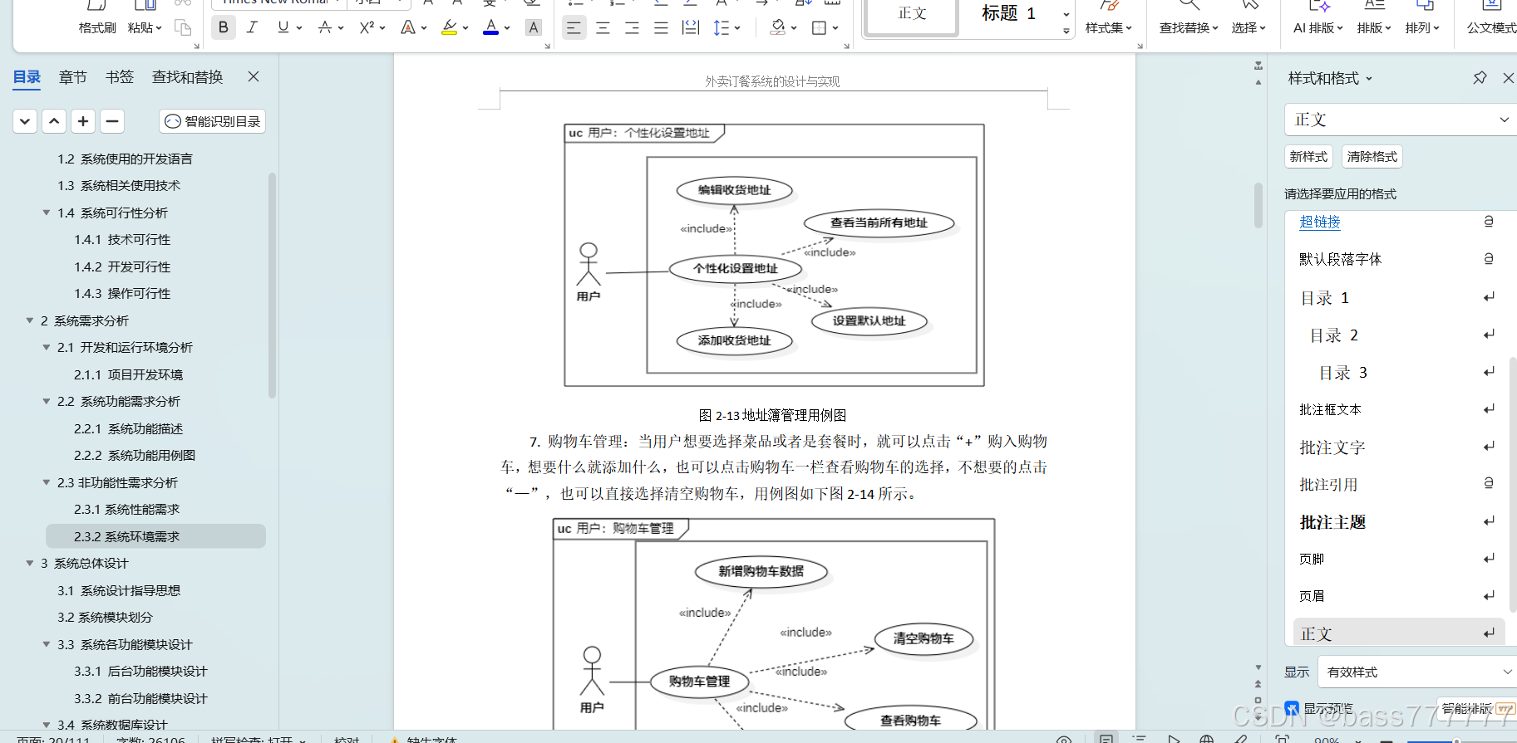The image size is (1517, 743).
Task: Apply superscript X² formatting
Action: click(367, 27)
